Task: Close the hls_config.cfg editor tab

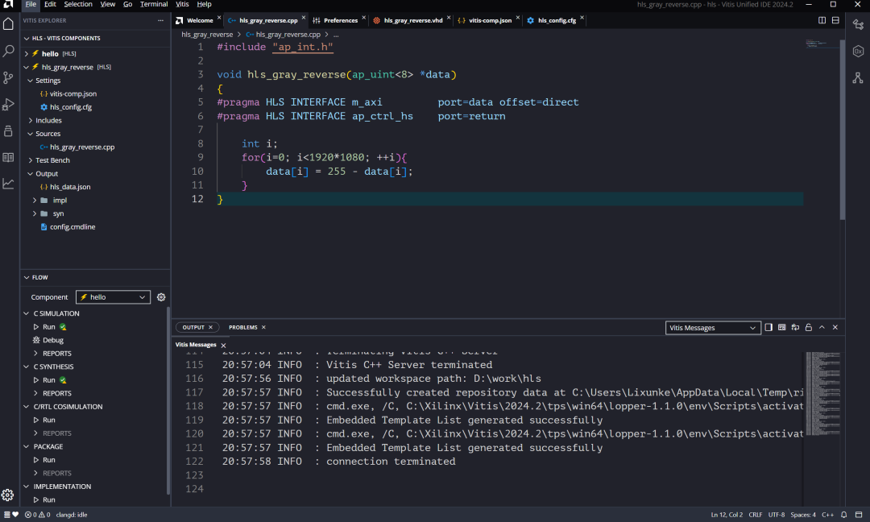Action: tap(582, 18)
